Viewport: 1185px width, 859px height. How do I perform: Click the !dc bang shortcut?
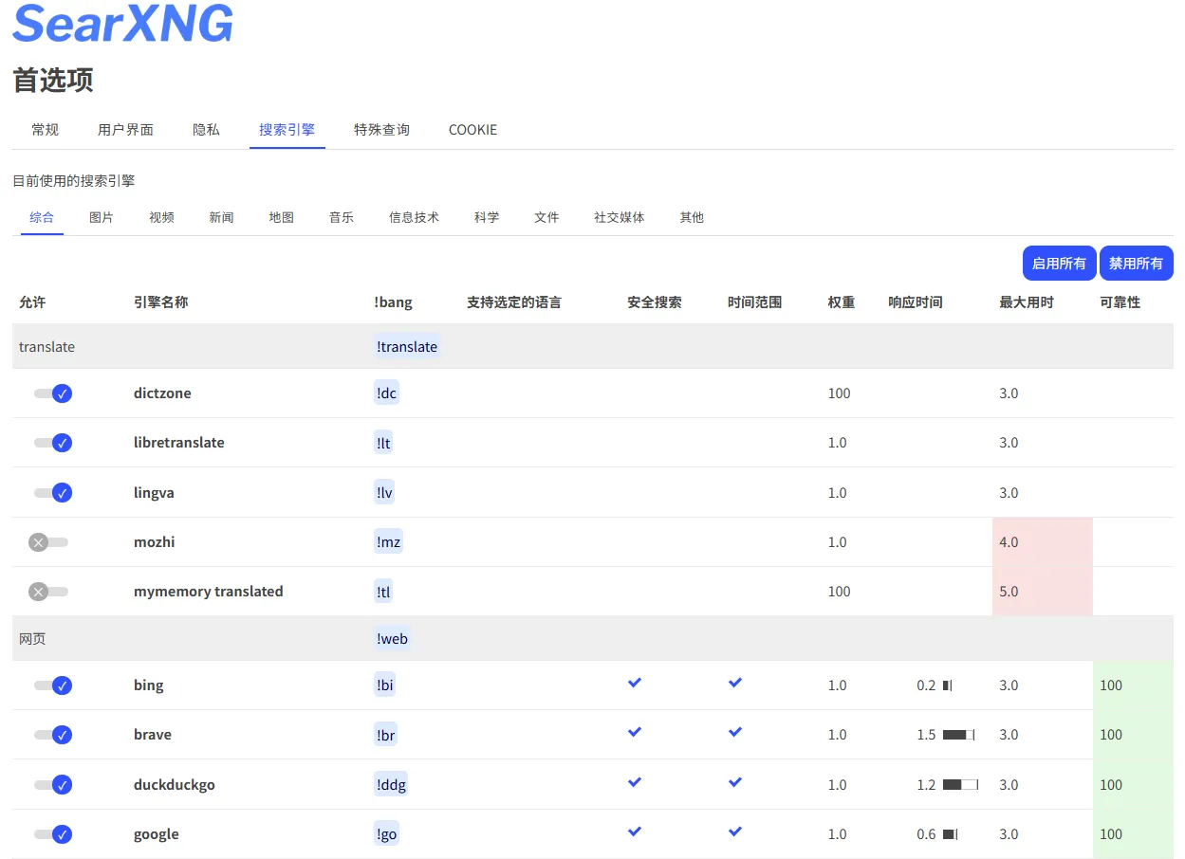387,393
